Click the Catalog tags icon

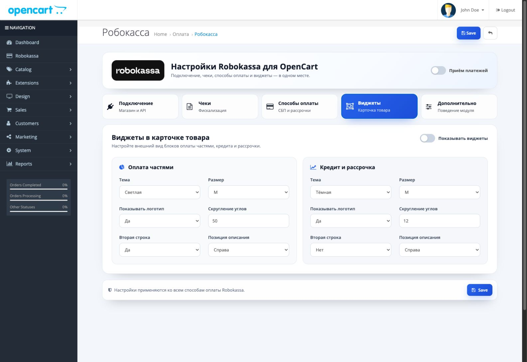point(9,69)
